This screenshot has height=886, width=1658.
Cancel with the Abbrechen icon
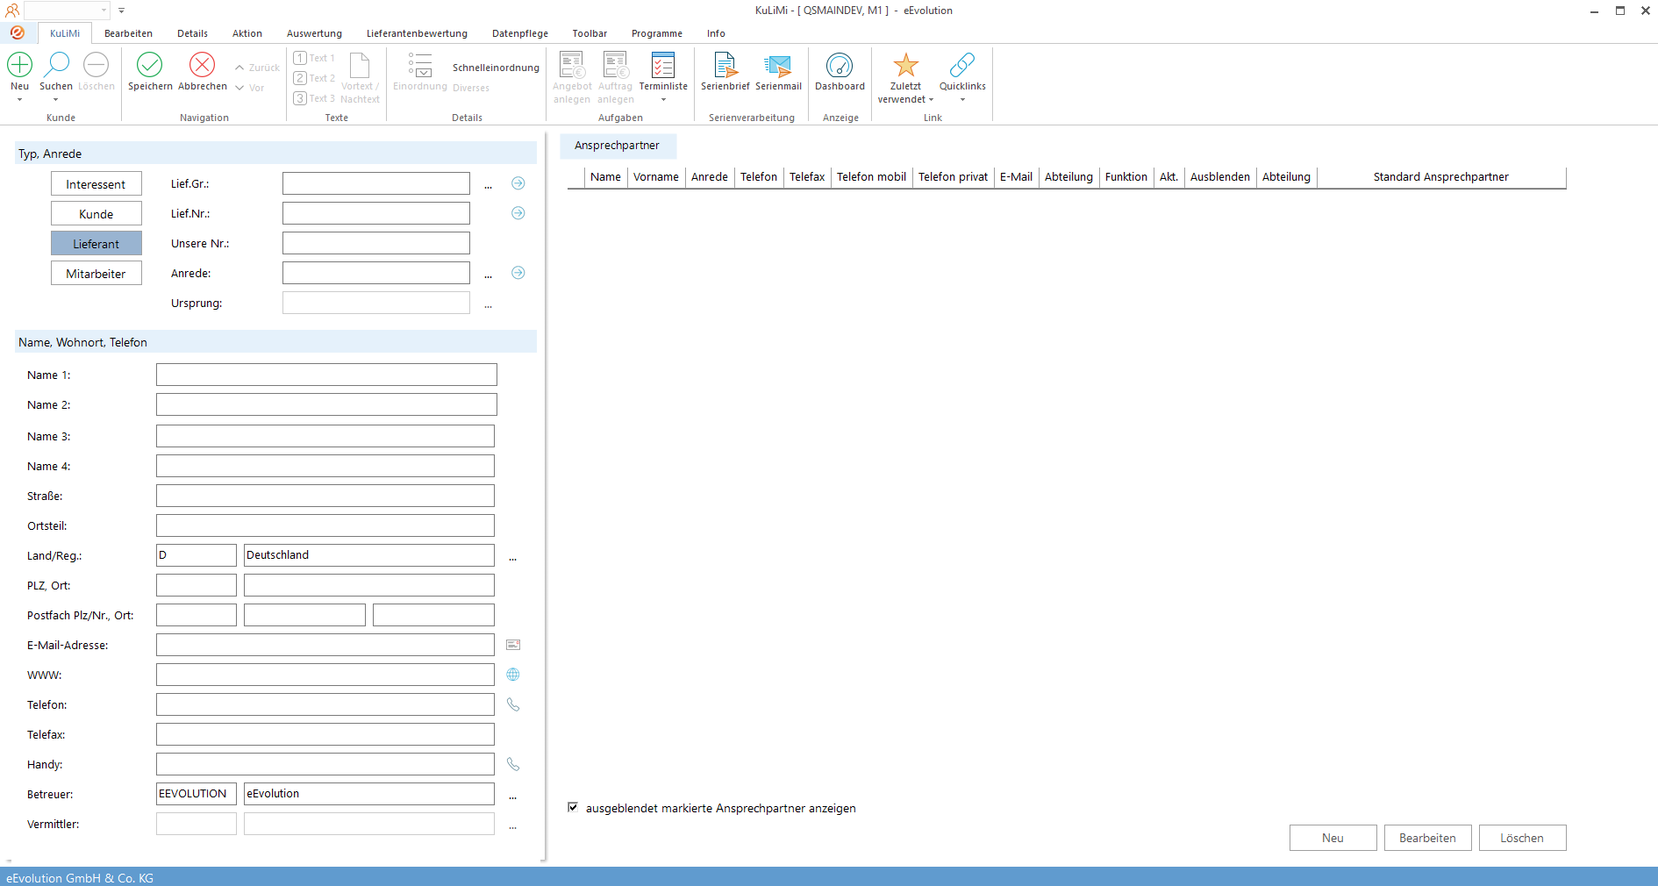click(203, 65)
